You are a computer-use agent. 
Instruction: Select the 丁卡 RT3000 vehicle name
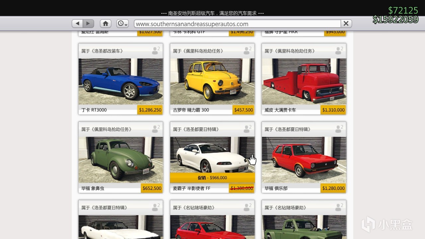[94, 110]
